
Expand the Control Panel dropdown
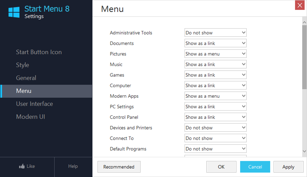216,117
